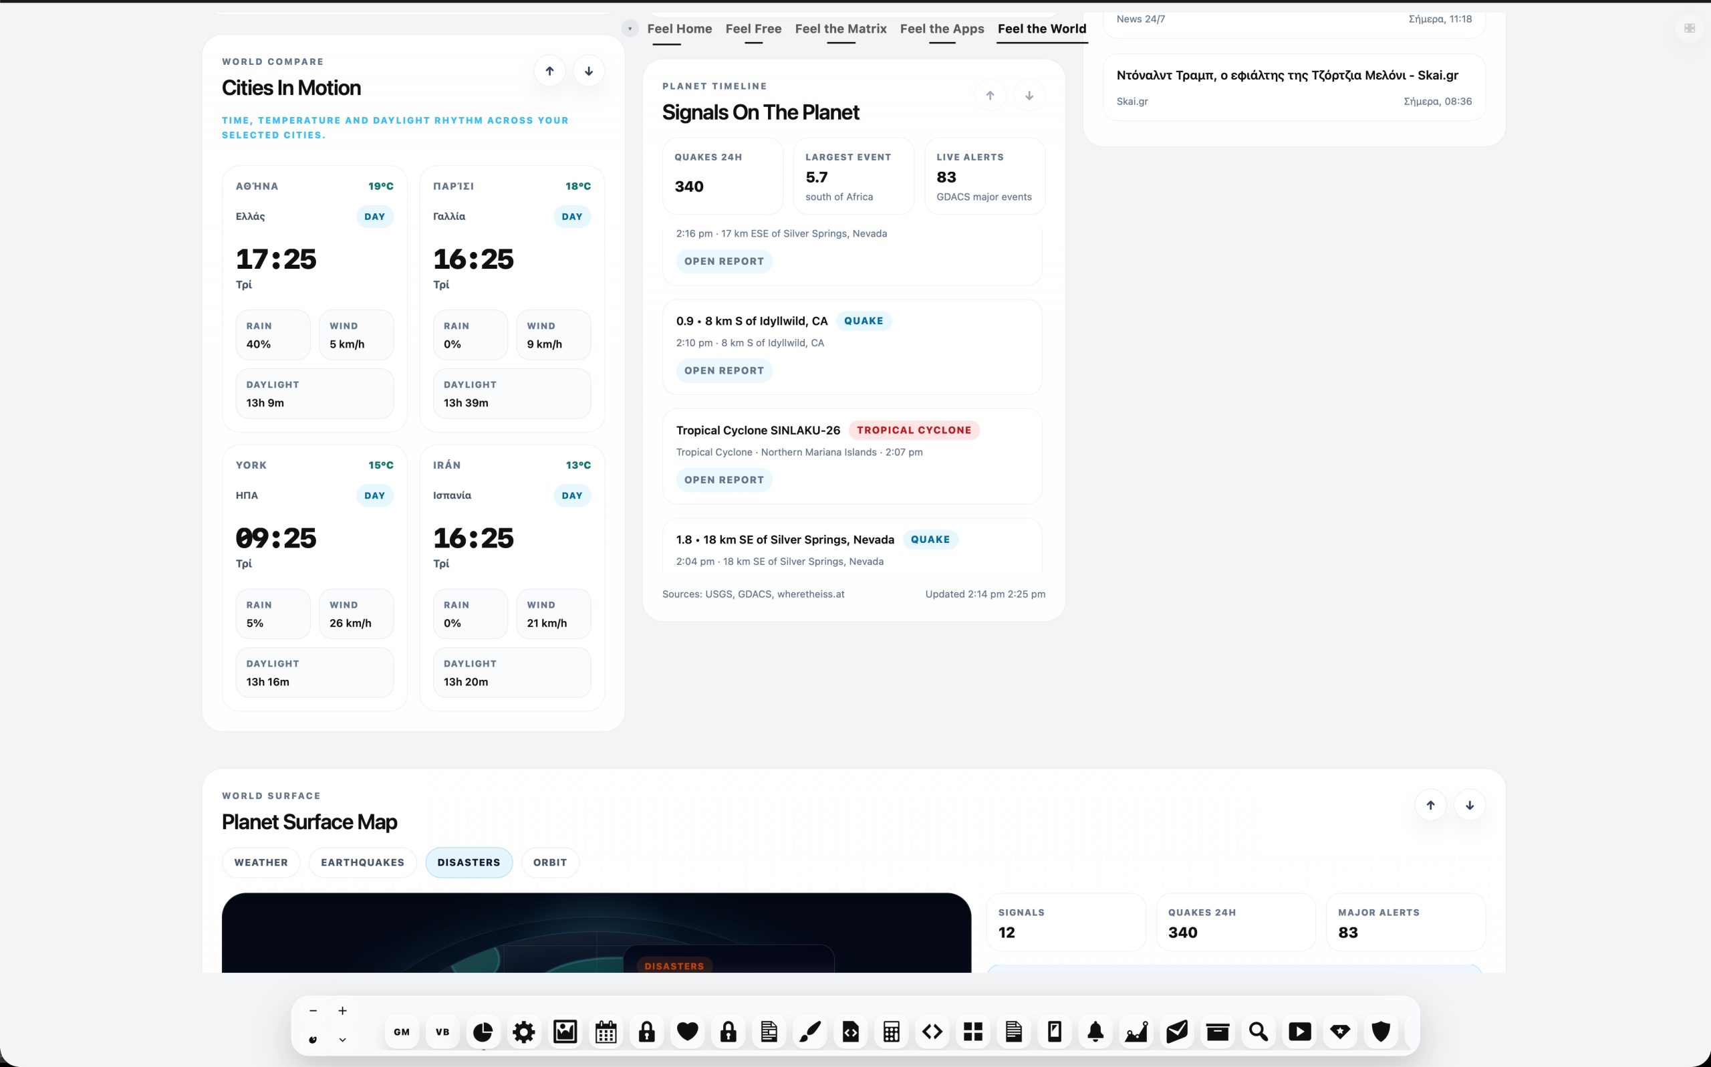Switch to Feel the Apps tab
The width and height of the screenshot is (1711, 1067).
click(x=942, y=29)
